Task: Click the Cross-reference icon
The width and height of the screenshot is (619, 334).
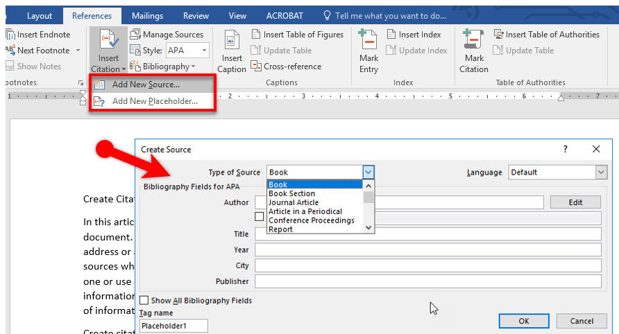Action: [x=256, y=66]
